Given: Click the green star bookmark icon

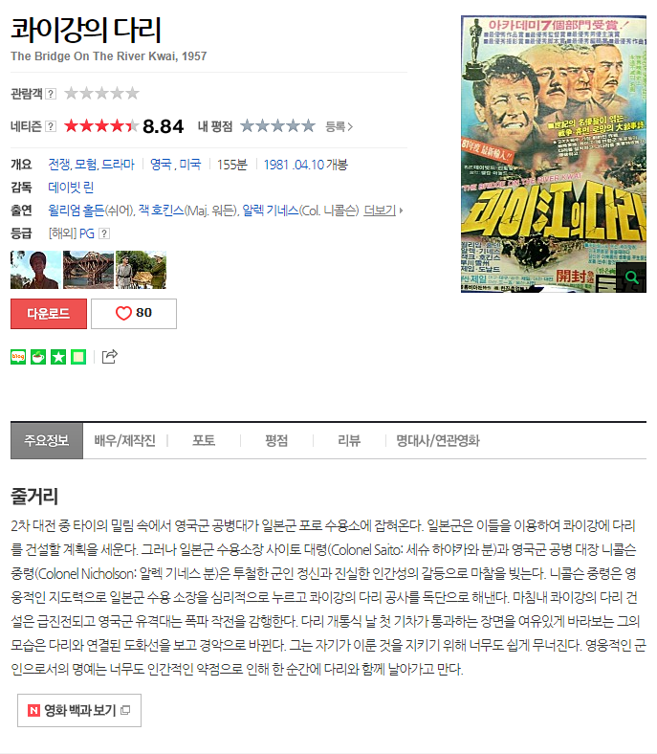Looking at the screenshot, I should 58,357.
